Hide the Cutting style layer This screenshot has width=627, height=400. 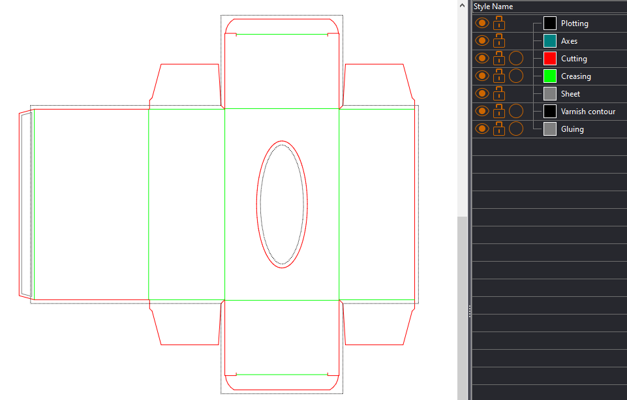point(482,58)
